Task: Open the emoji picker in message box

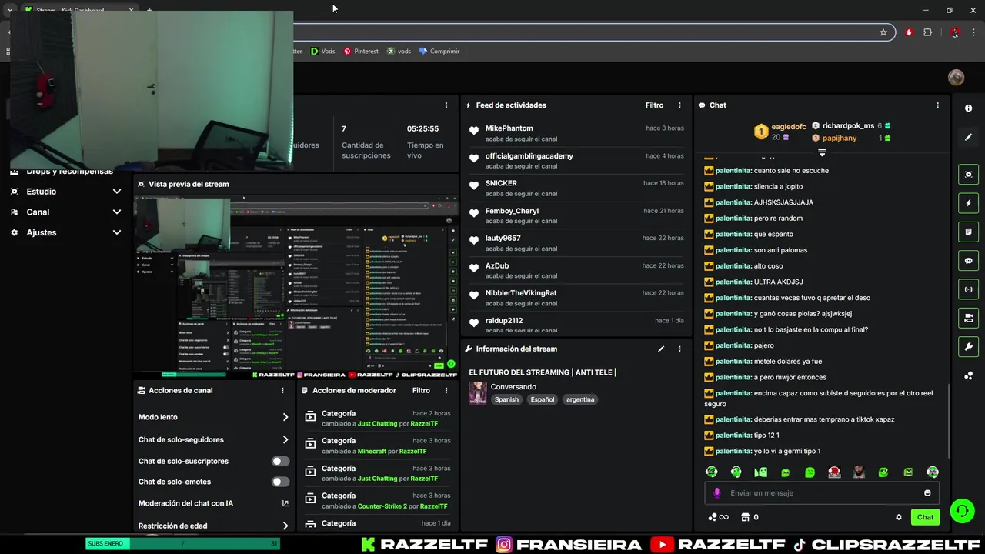Action: (927, 493)
